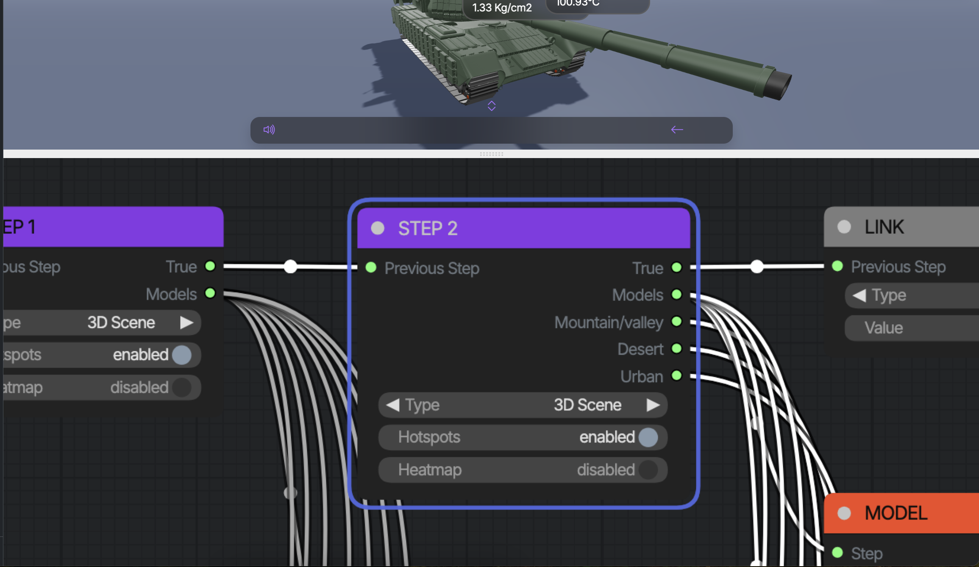Click STEP 2 Models output port
This screenshot has height=567, width=979.
677,295
